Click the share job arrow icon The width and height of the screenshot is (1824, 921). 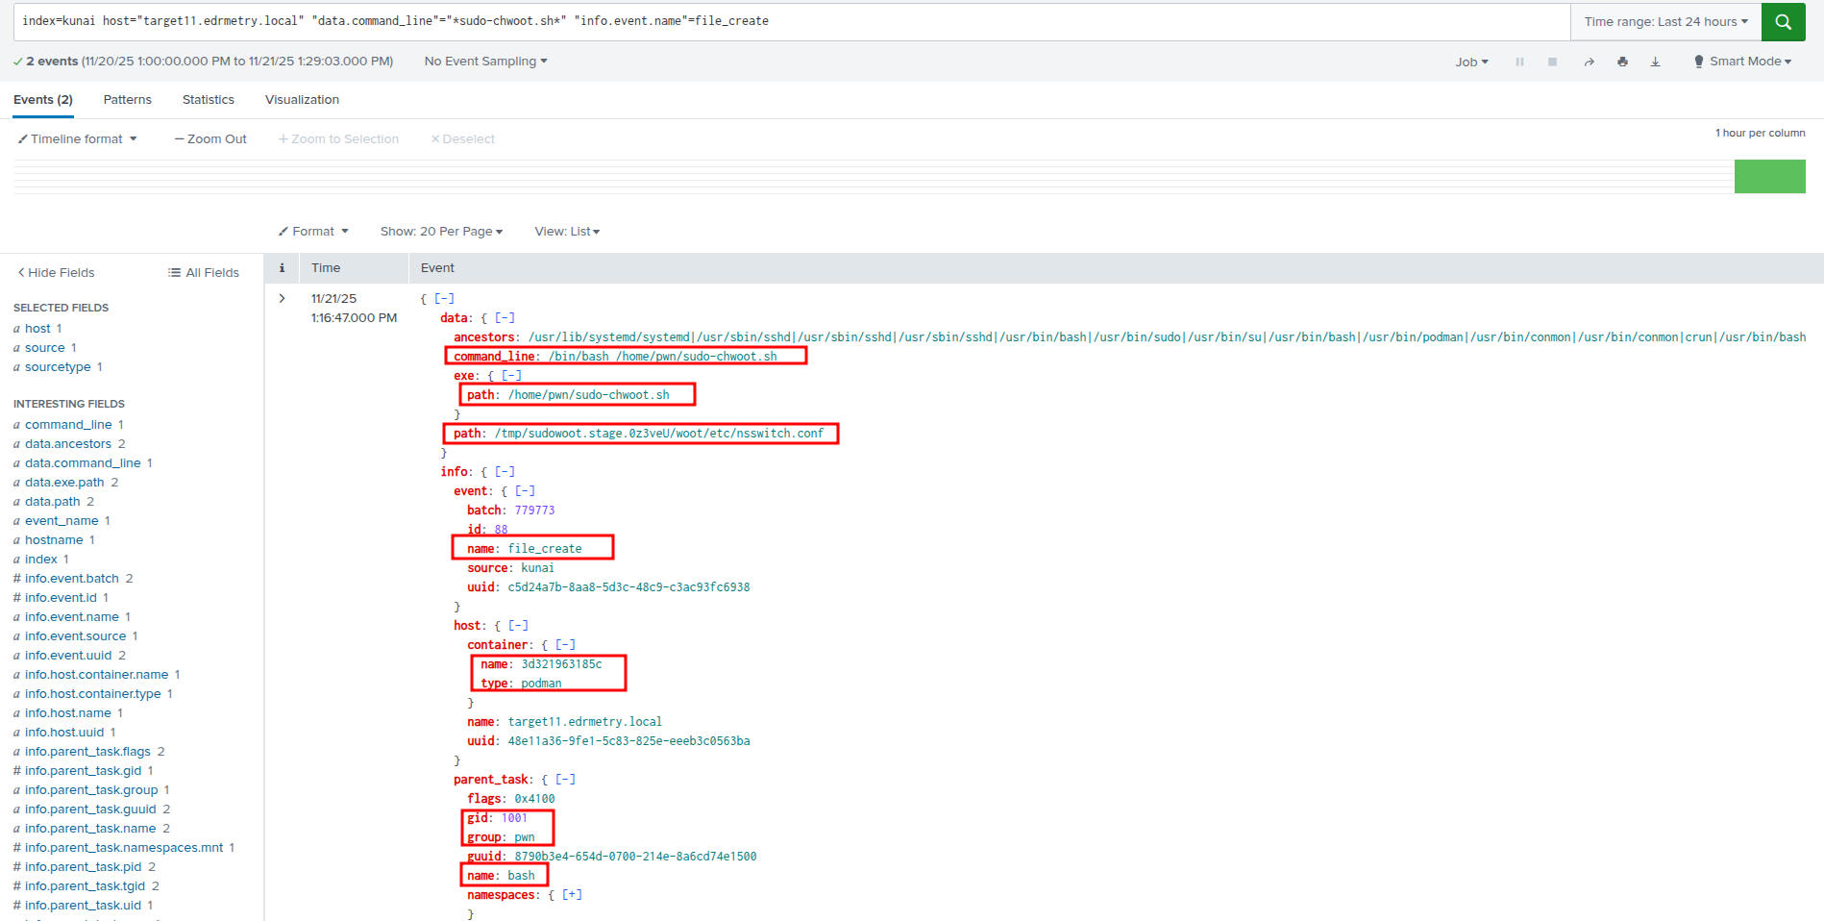click(x=1589, y=62)
